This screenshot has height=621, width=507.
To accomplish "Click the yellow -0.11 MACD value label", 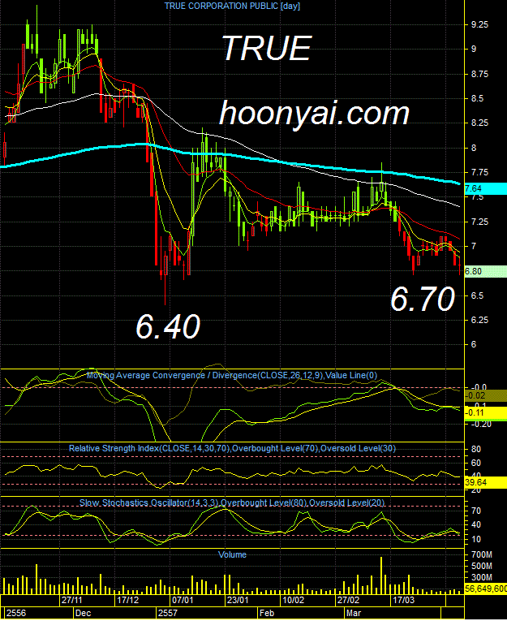I will (x=485, y=413).
